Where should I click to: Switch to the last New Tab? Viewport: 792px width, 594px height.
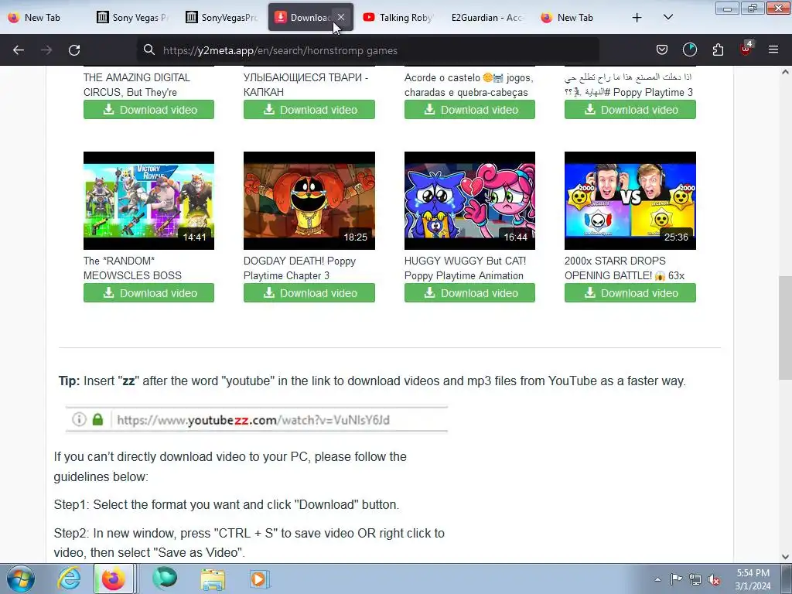[x=577, y=17]
